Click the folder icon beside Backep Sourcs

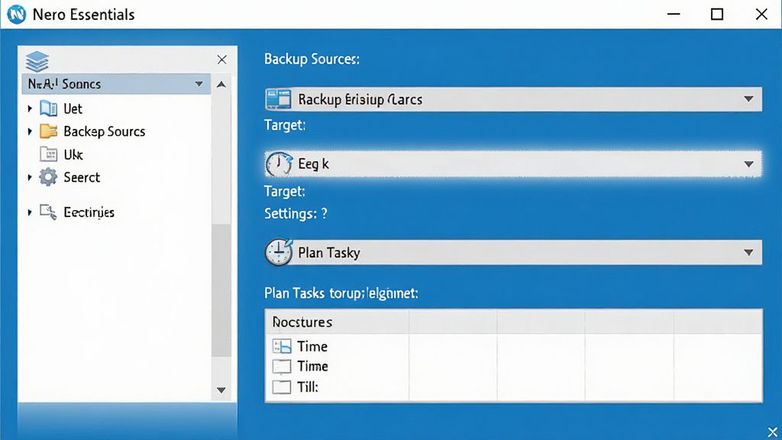(x=48, y=131)
